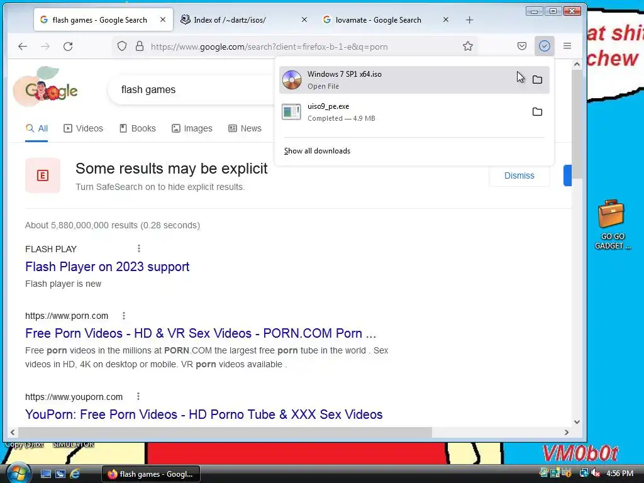Click the vertical scrollbar thumb
644x483 pixels.
pos(577,123)
